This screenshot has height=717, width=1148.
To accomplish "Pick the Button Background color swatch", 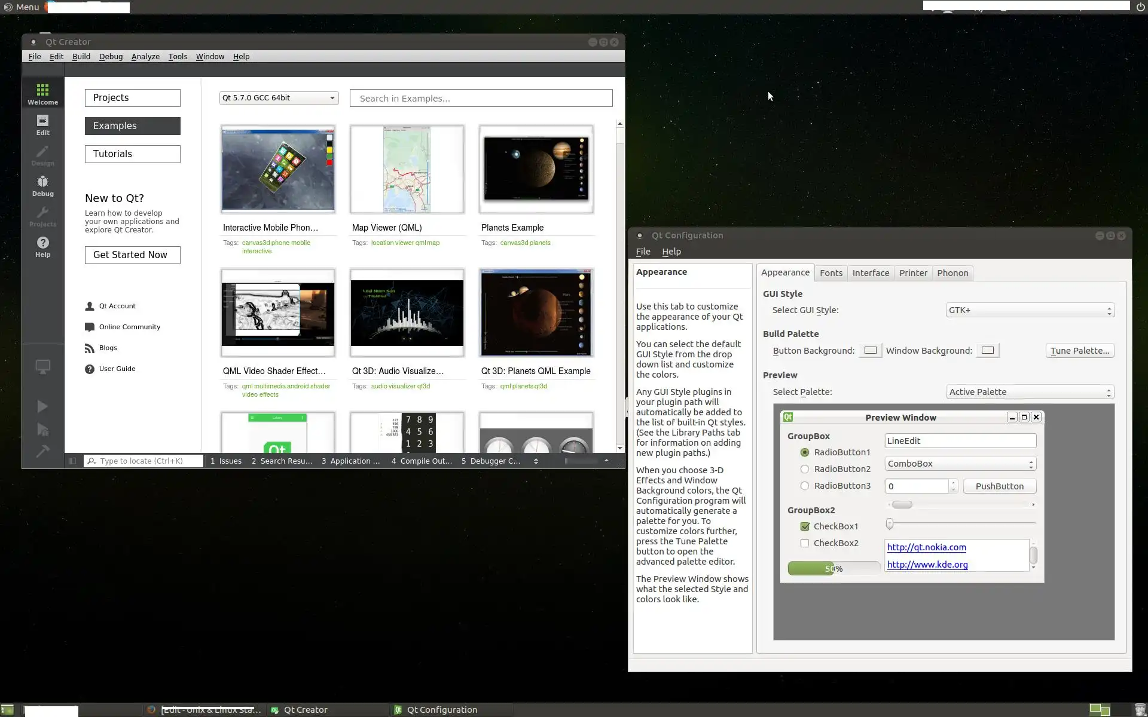I will [x=870, y=351].
